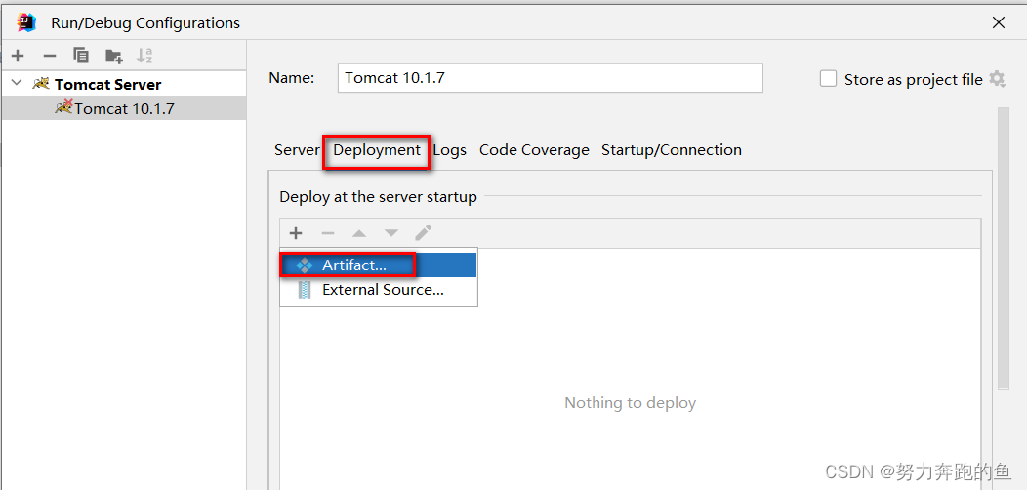1027x490 pixels.
Task: Move deployment up arrow icon
Action: [x=359, y=232]
